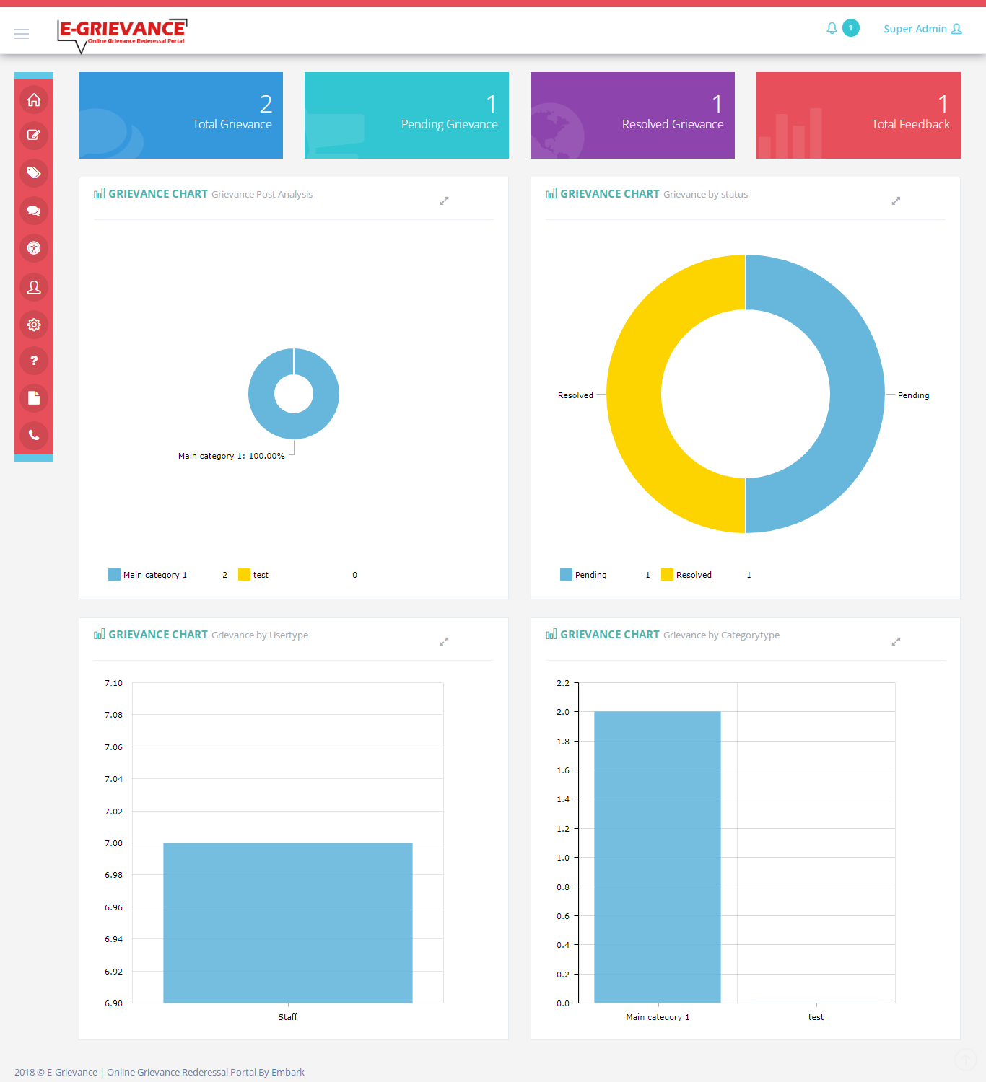The image size is (986, 1082).
Task: Expand the Grievance Post Analysis chart panel
Action: click(444, 201)
